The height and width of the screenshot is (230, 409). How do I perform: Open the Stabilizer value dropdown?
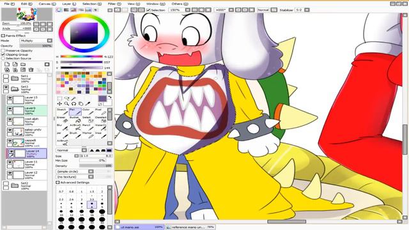tap(307, 10)
